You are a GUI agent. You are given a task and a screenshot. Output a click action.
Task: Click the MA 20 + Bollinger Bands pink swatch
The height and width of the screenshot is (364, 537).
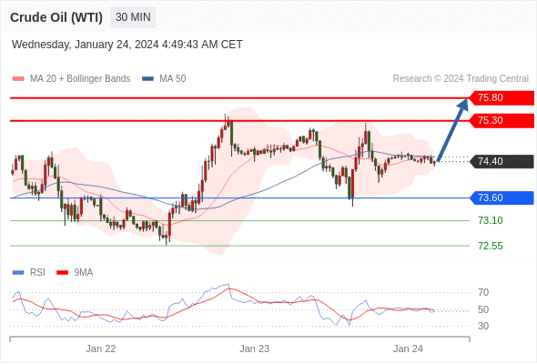click(x=18, y=79)
